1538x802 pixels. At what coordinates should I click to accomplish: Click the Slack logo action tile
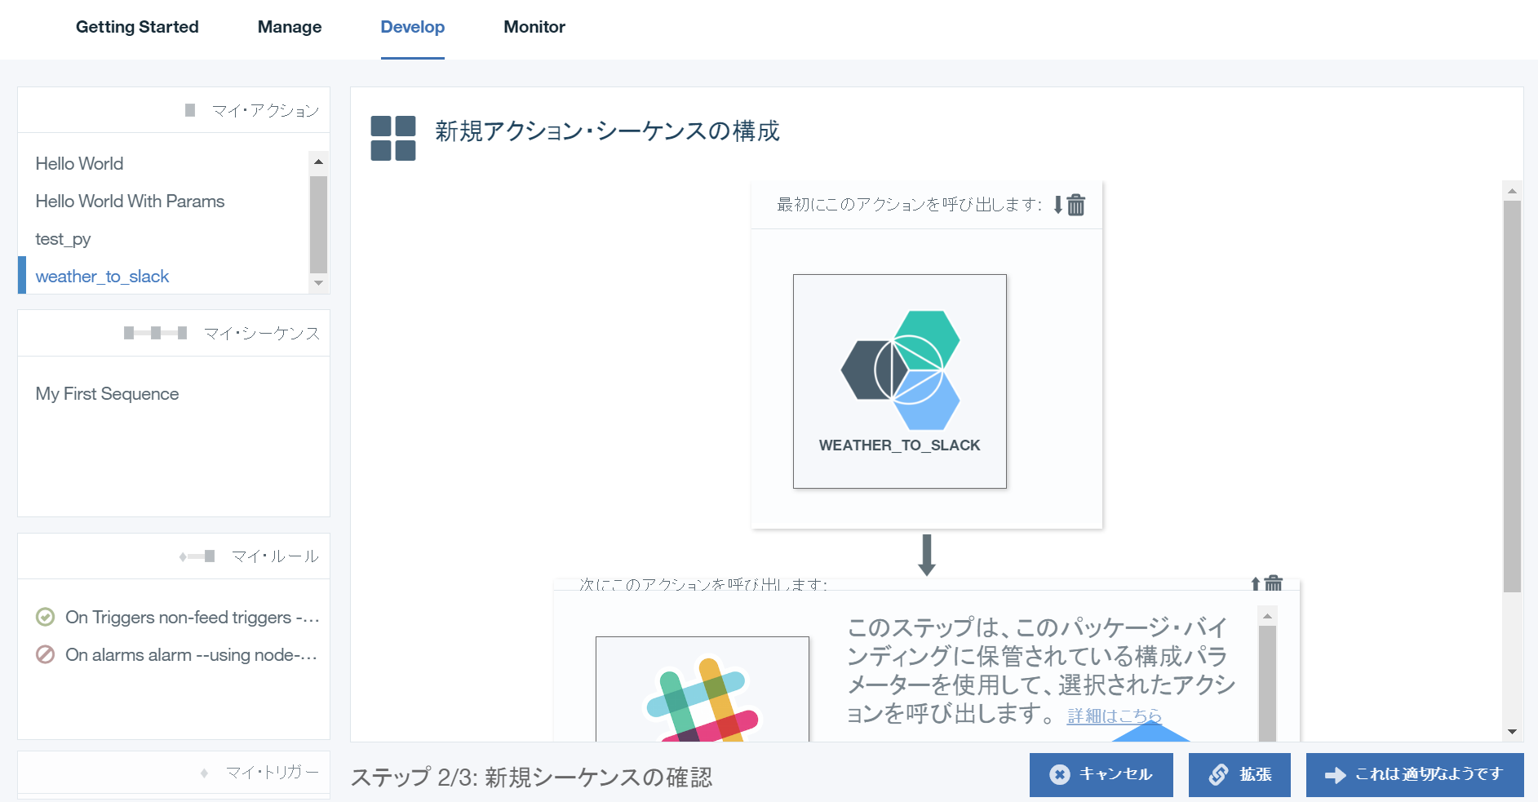point(703,689)
